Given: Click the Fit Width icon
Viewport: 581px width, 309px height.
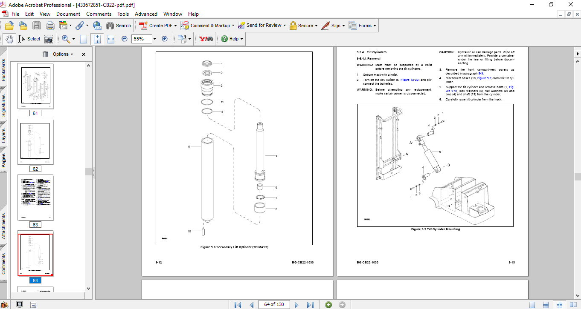Looking at the screenshot, I should (111, 39).
